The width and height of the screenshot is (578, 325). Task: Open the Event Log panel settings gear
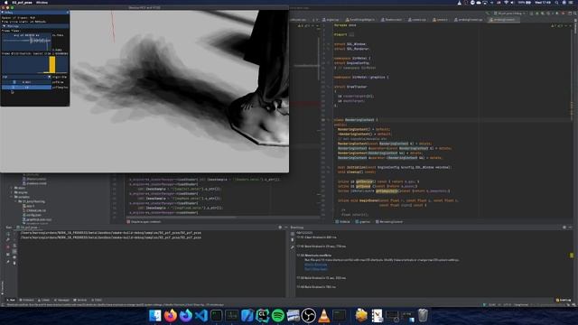click(x=564, y=227)
